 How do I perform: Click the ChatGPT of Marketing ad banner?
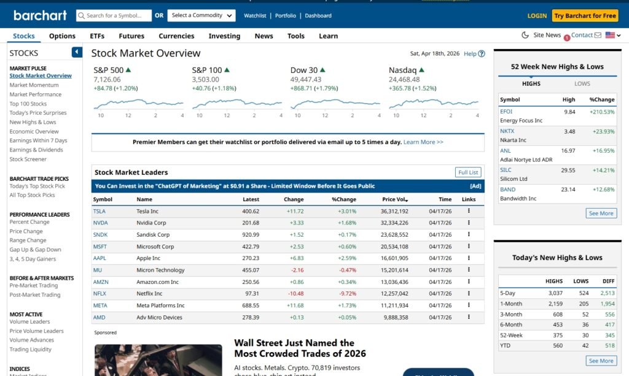[x=287, y=186]
